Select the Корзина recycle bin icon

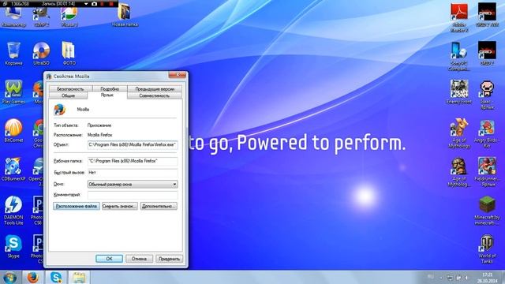pos(13,54)
